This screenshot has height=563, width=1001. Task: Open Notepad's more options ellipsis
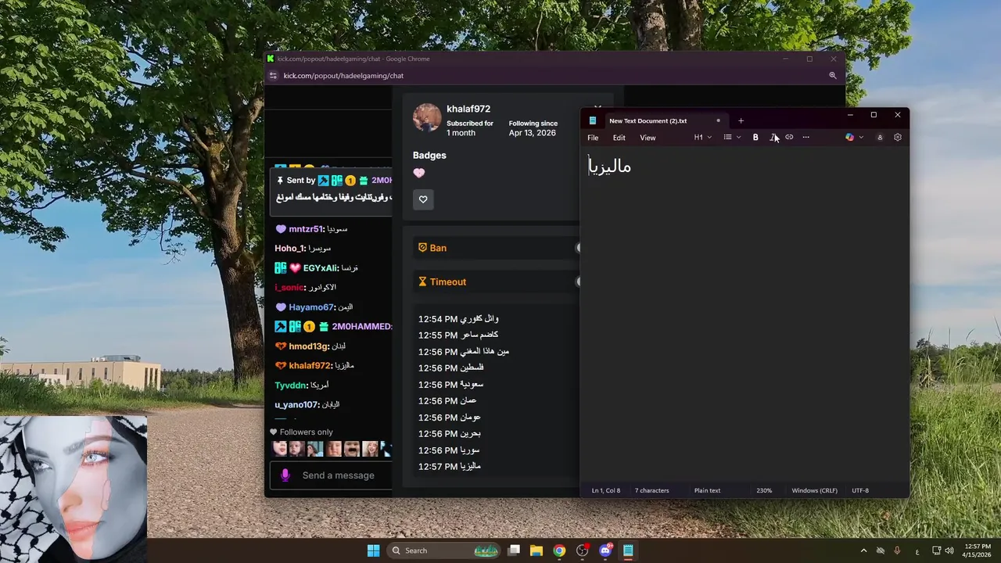[x=806, y=138]
